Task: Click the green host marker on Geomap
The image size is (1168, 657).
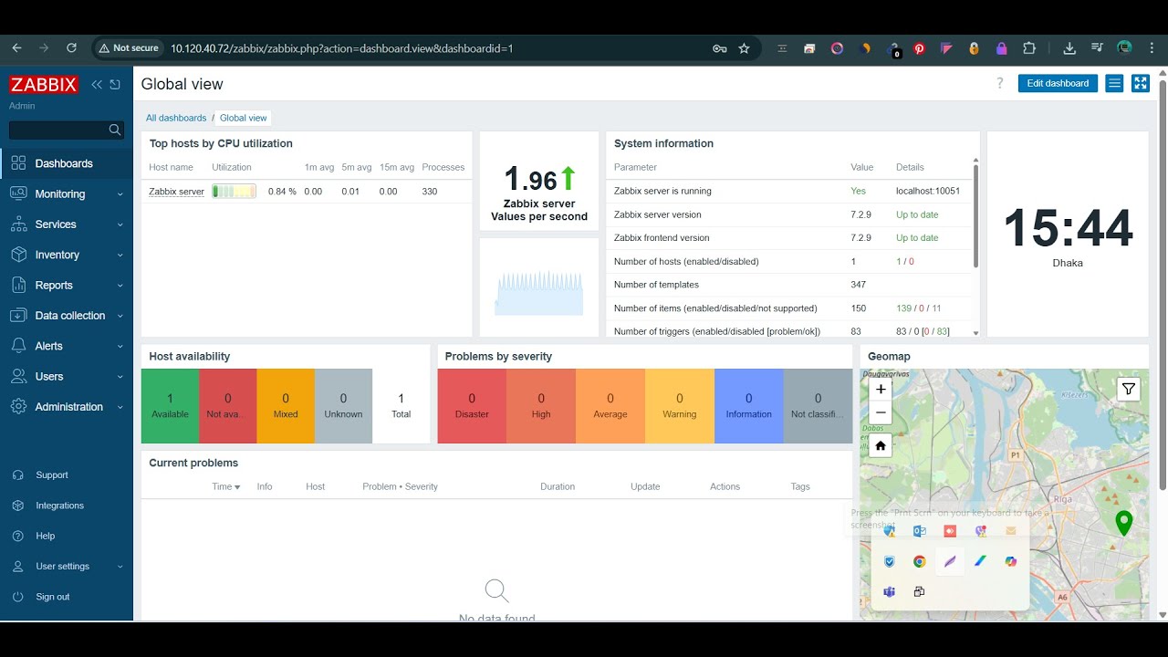Action: tap(1124, 523)
